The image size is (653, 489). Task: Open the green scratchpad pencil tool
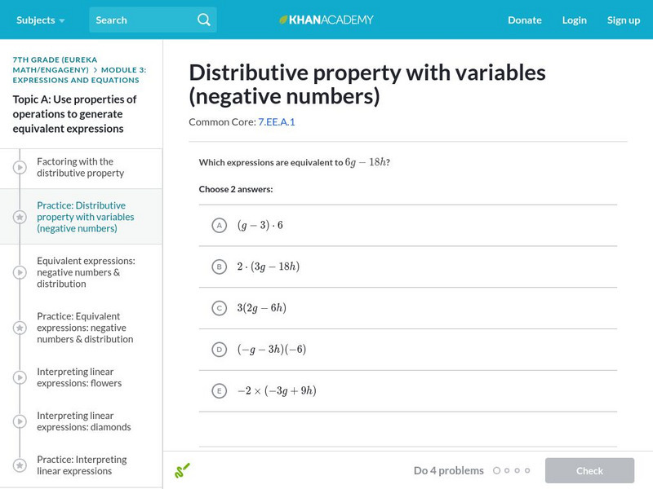[182, 470]
